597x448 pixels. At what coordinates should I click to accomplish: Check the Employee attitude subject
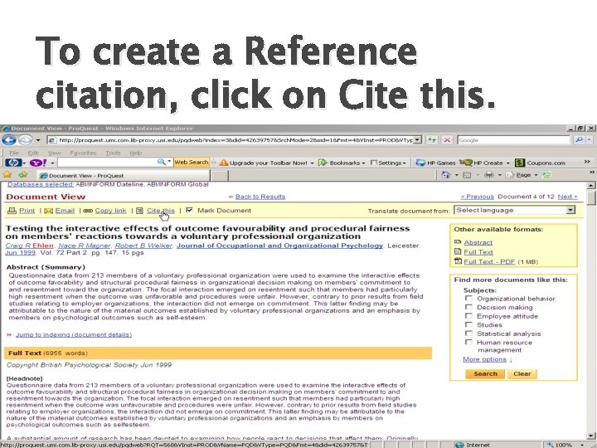pos(468,316)
